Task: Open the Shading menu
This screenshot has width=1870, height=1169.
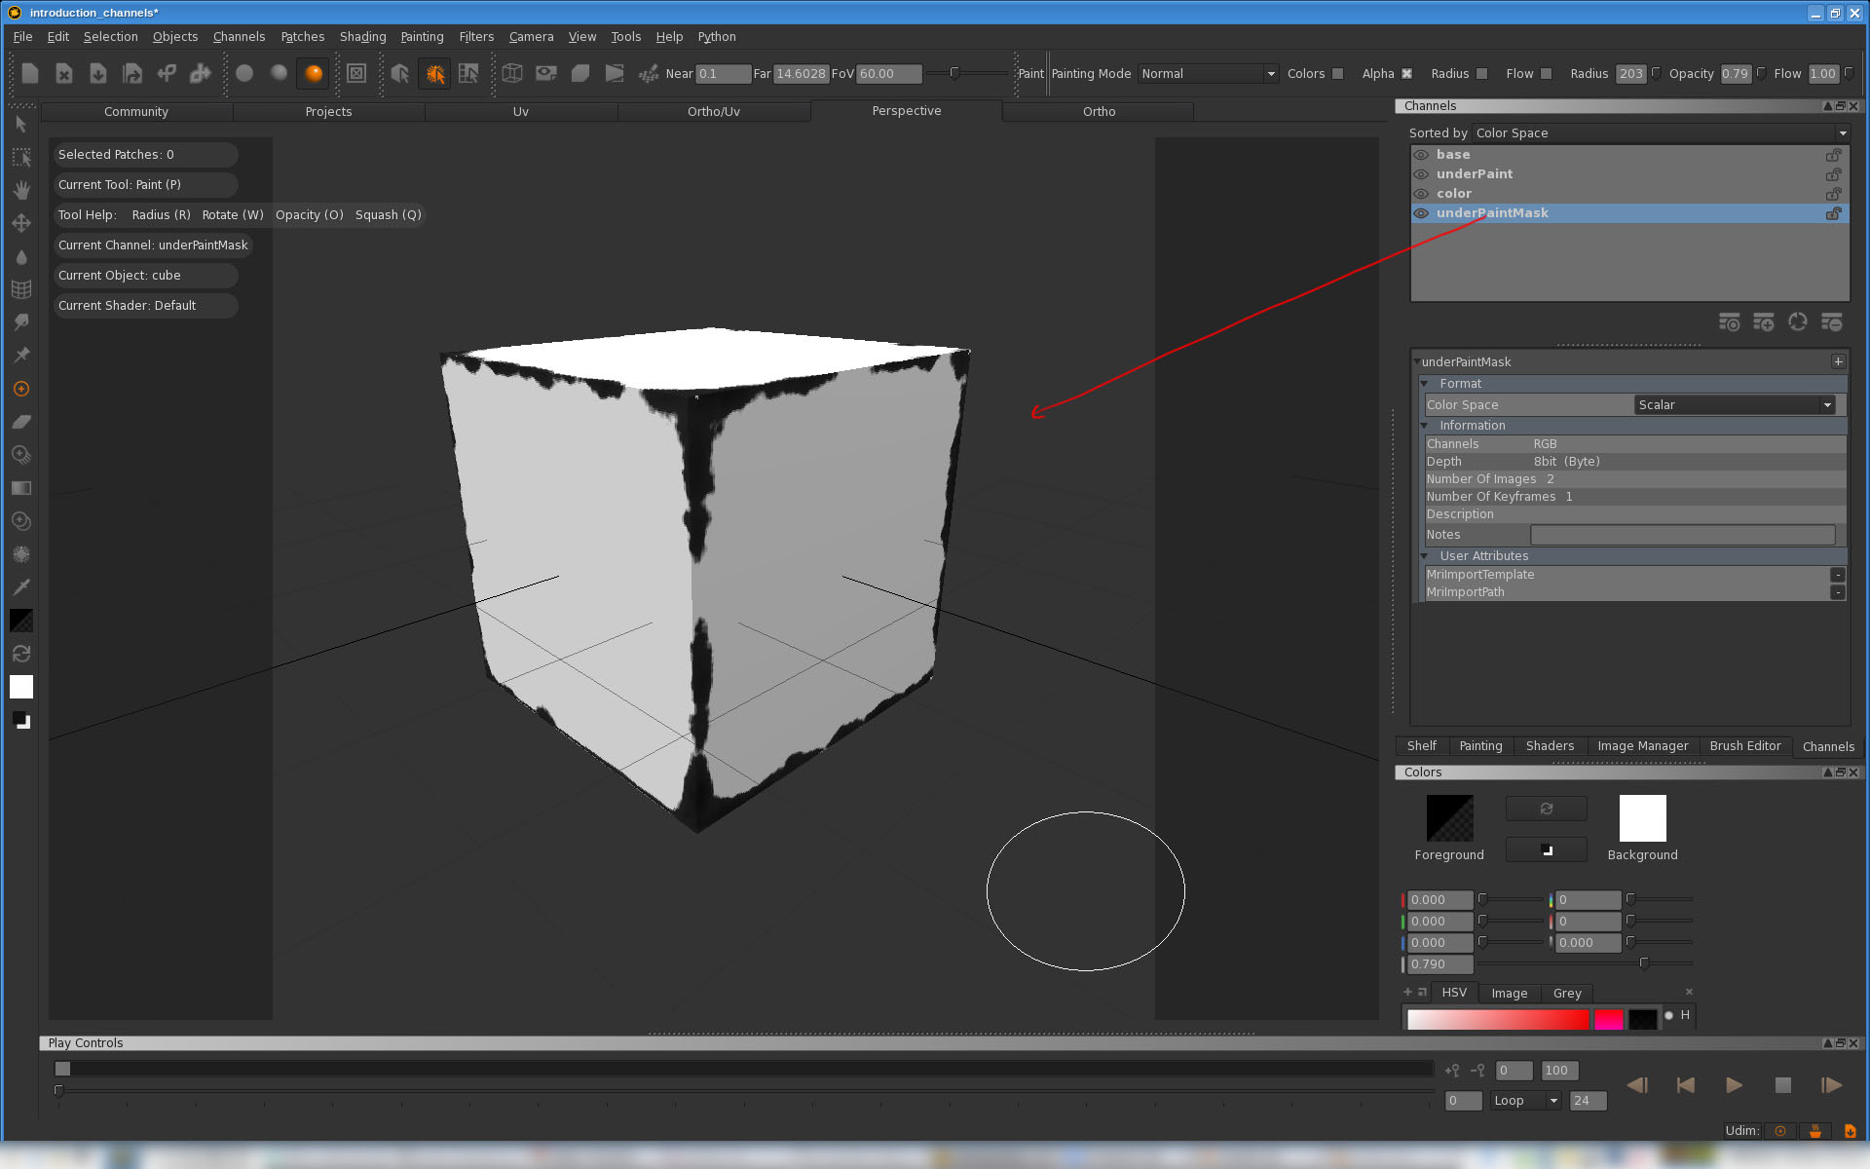Action: click(x=362, y=37)
